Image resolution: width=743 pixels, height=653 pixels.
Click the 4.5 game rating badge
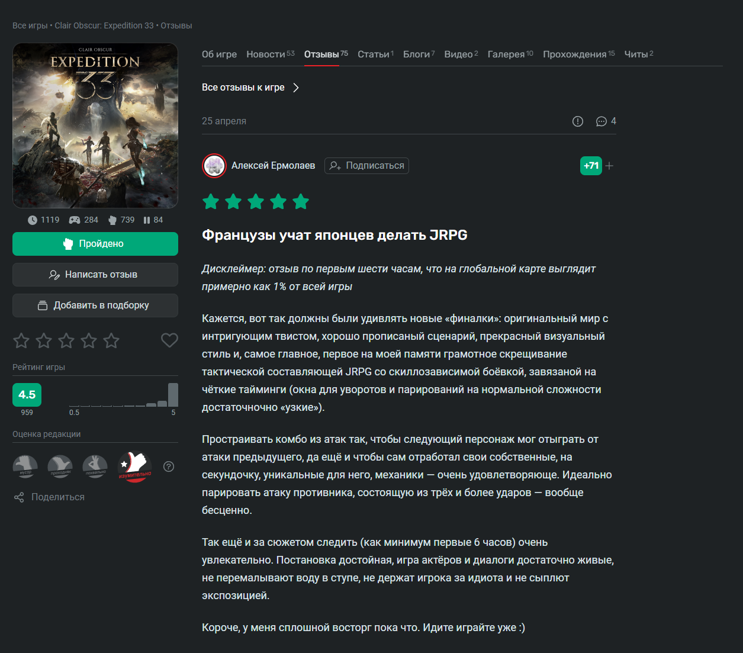27,395
